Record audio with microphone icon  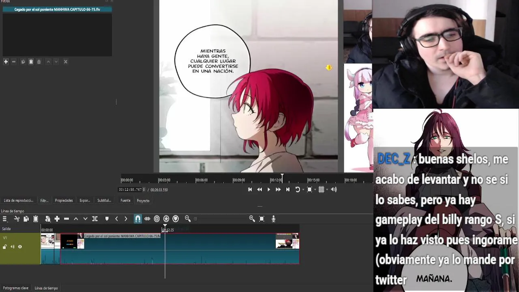click(x=273, y=219)
